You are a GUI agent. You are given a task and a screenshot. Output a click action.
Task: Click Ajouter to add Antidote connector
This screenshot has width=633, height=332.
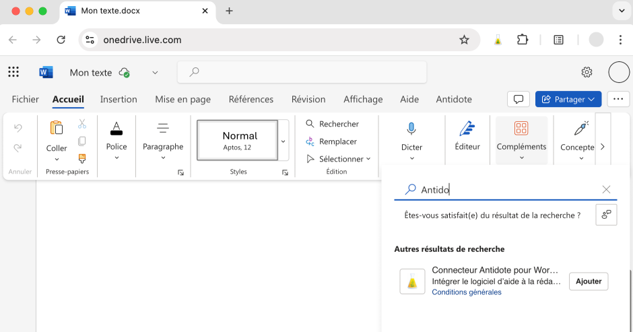click(588, 281)
